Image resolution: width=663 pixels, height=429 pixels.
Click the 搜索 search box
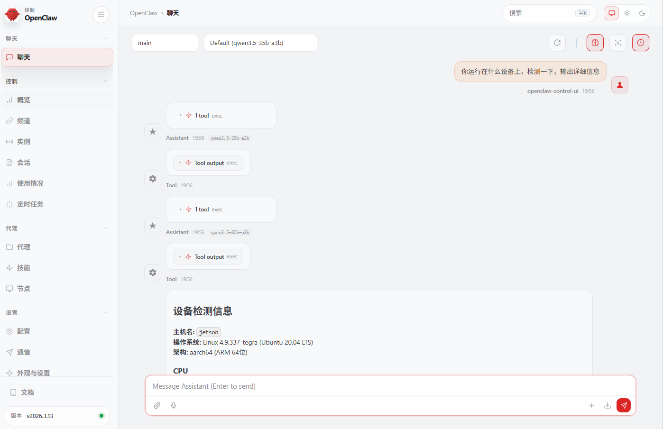pyautogui.click(x=541, y=13)
